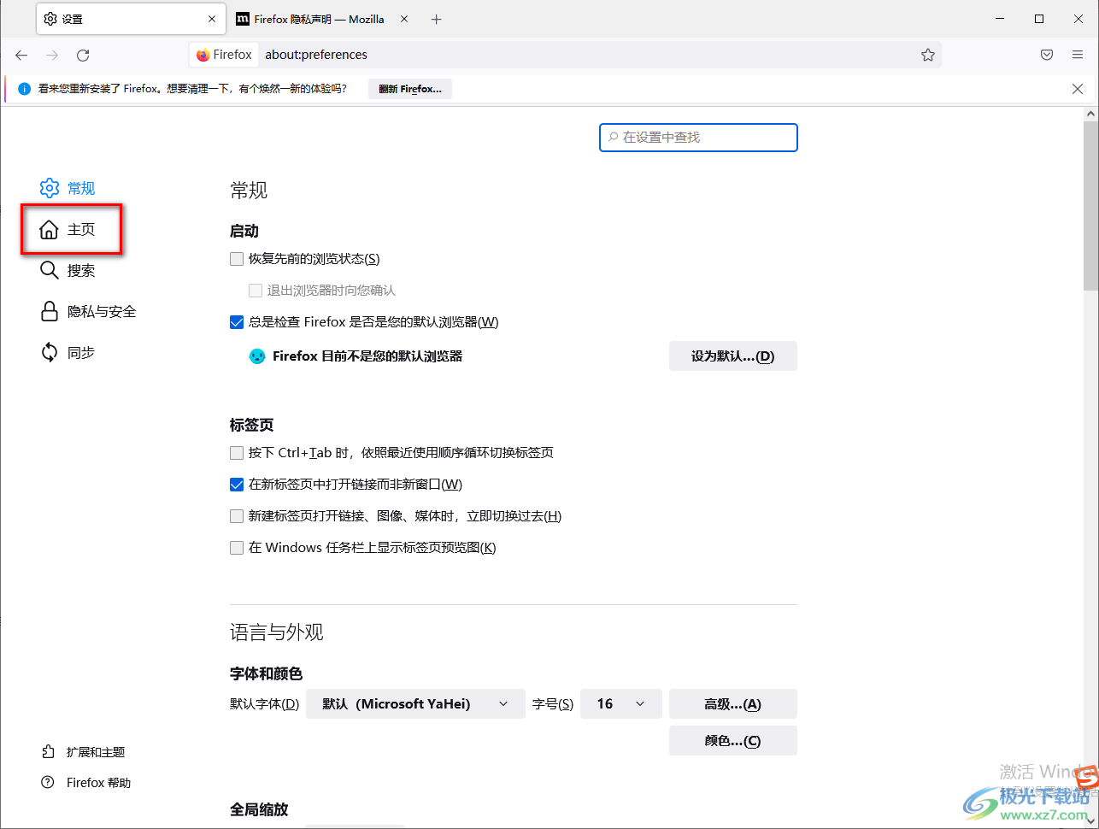Open the 高级 fonts button
The image size is (1099, 829).
pyautogui.click(x=733, y=704)
